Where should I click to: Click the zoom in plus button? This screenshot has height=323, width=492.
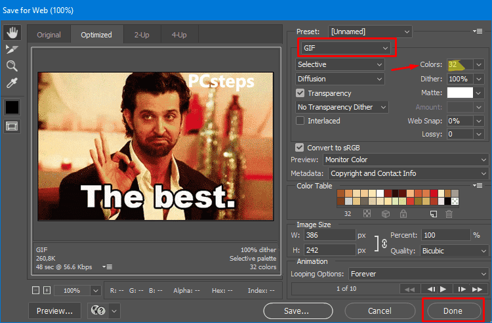click(47, 290)
